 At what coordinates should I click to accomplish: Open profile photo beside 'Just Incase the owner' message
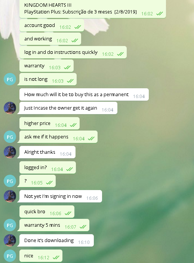pyautogui.click(x=10, y=108)
